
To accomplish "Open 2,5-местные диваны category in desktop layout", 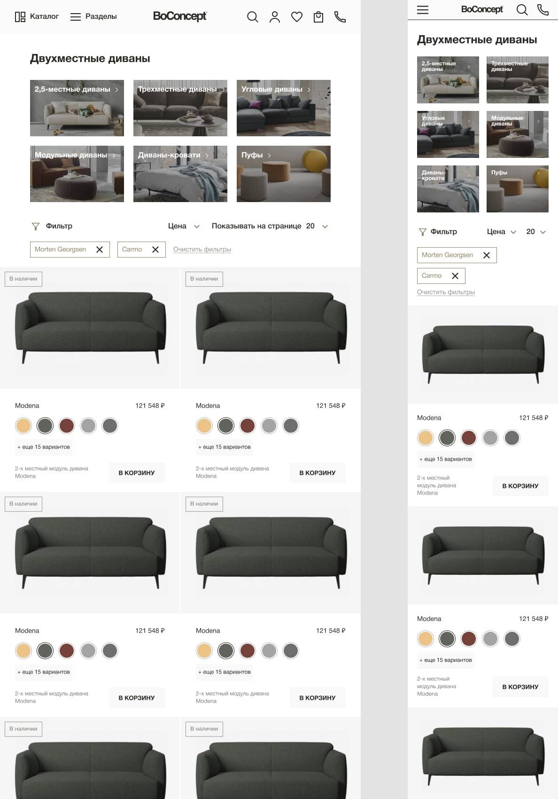I will click(77, 108).
